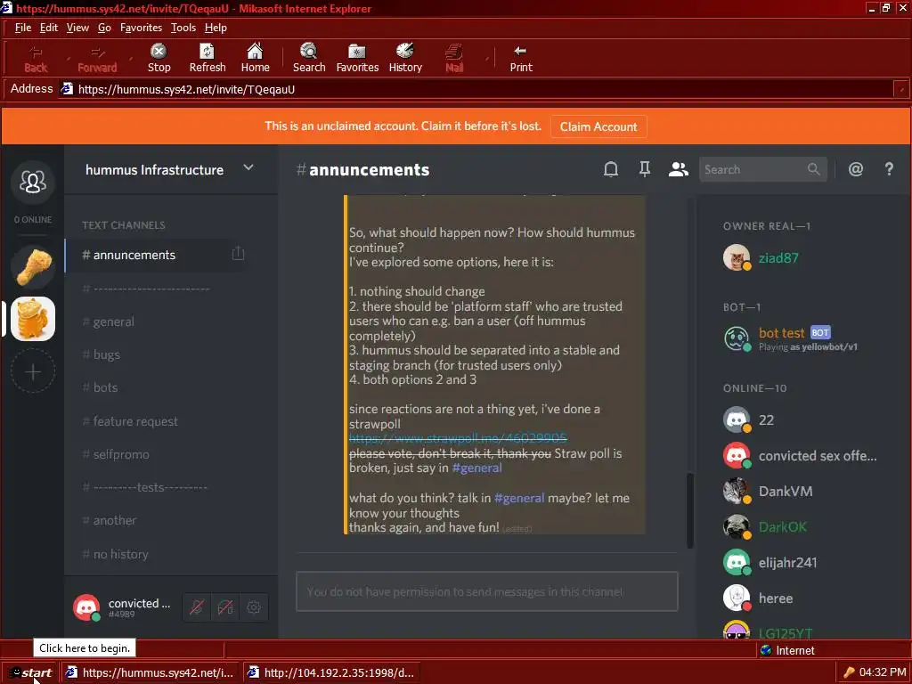The height and width of the screenshot is (684, 912).
Task: Click the Back toolbar button
Action: click(x=36, y=59)
